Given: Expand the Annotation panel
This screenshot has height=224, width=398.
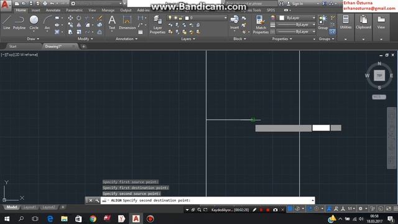Looking at the screenshot, I should point(126,39).
